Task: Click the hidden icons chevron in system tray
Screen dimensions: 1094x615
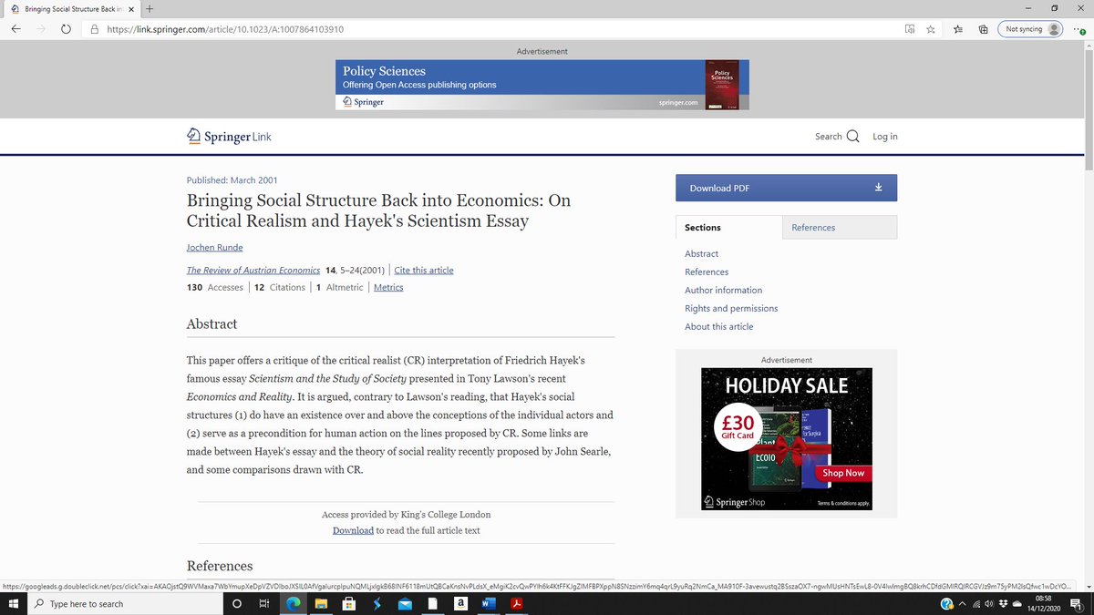Action: (x=963, y=603)
